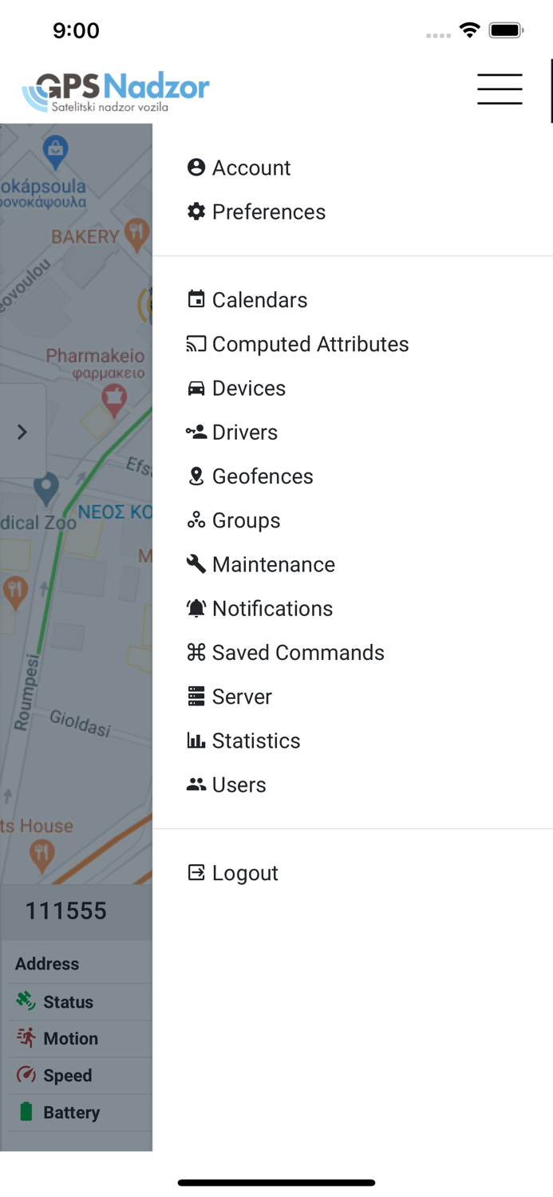Click the Battery icon in device details
Image resolution: width=553 pixels, height=1197 pixels.
point(22,1112)
